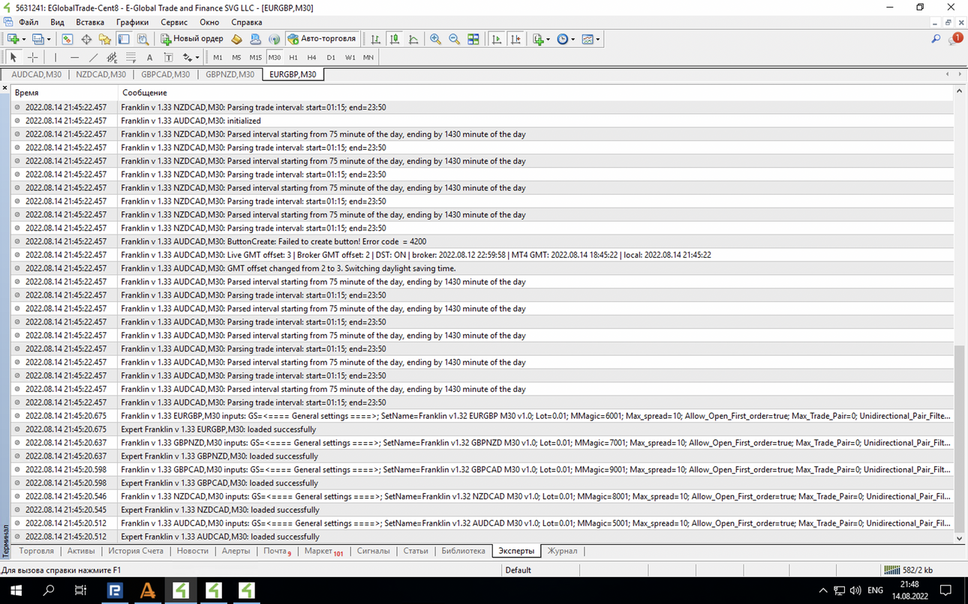The width and height of the screenshot is (968, 604).
Task: Switch the timeframe to M1
Action: (218, 57)
